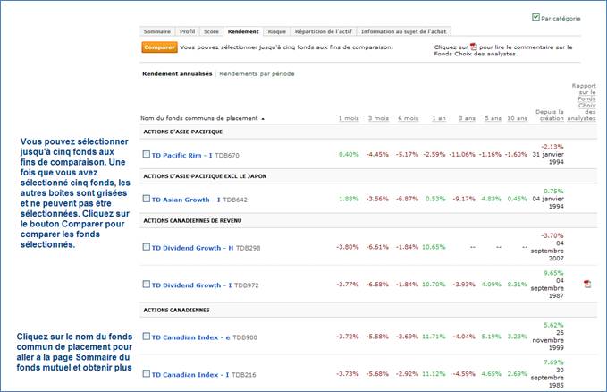Open the Risque tab
This screenshot has height=392, width=607.
tap(277, 31)
